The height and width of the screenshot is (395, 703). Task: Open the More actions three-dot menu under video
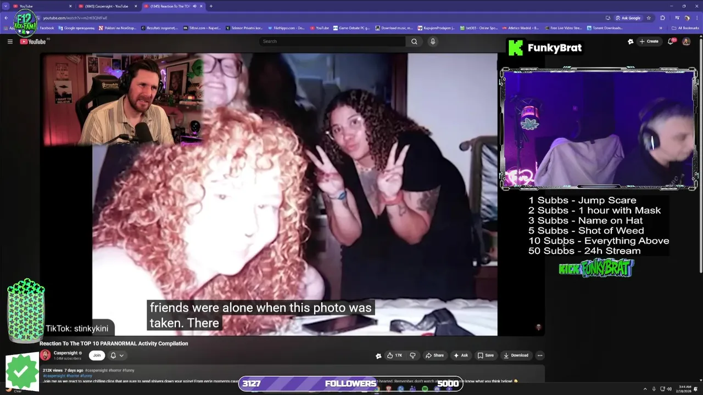tap(540, 355)
